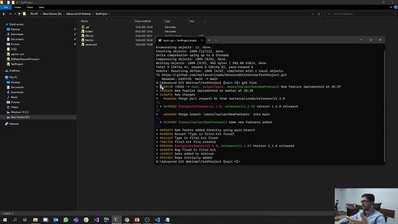Select the posh~git TestProject terminal tab
The width and height of the screenshot is (398, 224).
click(180, 40)
